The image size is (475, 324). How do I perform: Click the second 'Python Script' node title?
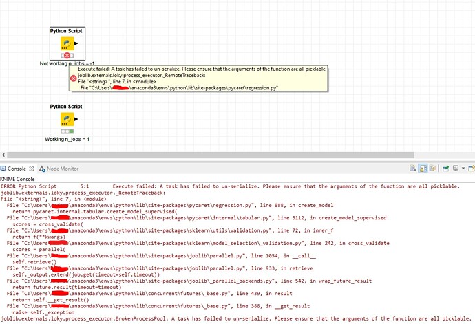66,107
